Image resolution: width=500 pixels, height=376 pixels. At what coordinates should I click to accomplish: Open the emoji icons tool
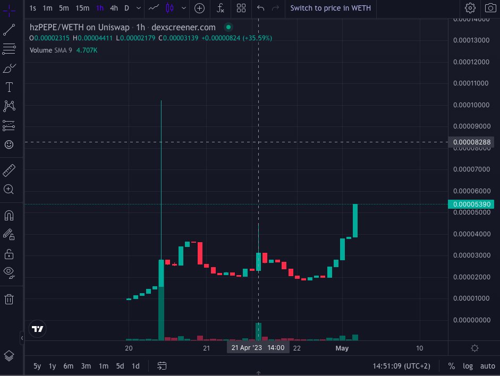[x=9, y=144]
